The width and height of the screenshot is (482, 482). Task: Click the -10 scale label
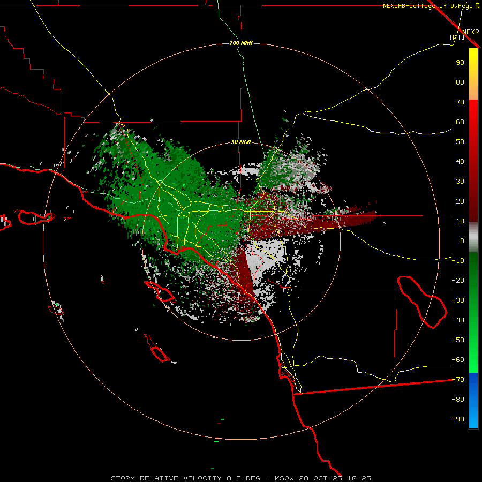click(458, 261)
